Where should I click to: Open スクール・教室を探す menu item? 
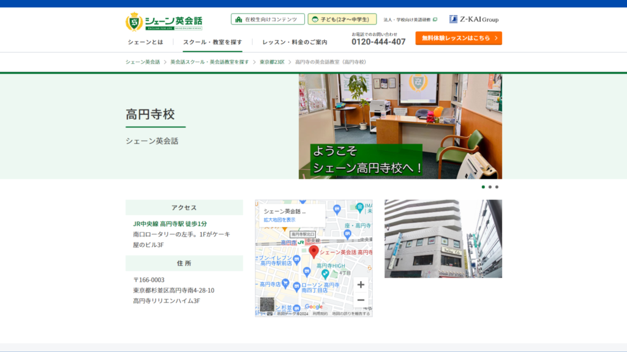pos(212,42)
